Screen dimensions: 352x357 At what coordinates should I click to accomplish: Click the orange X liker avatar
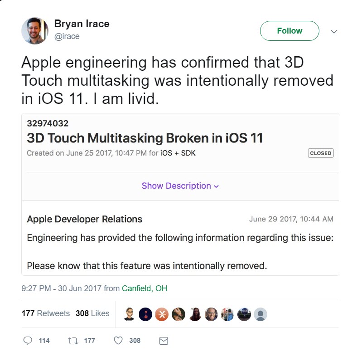(162, 314)
